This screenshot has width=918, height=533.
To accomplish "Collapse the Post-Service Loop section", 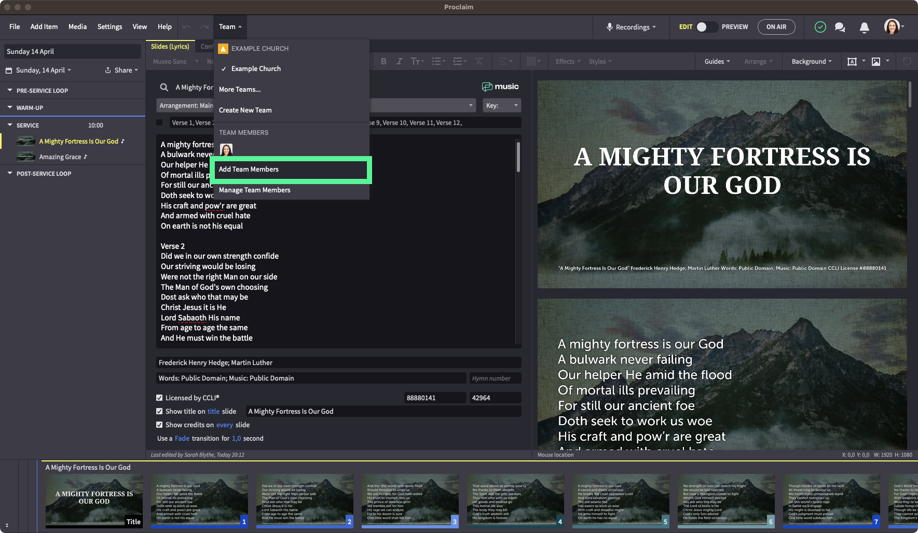I will [10, 173].
